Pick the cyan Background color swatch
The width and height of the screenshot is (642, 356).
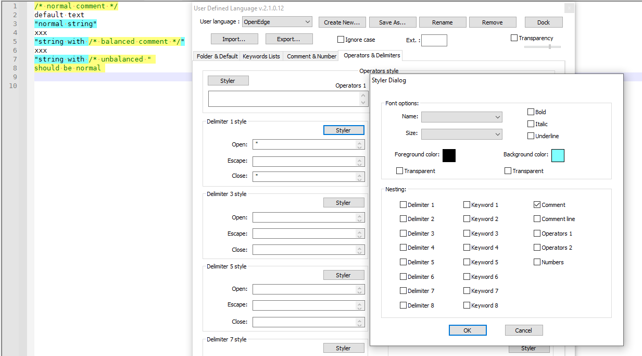pos(558,155)
